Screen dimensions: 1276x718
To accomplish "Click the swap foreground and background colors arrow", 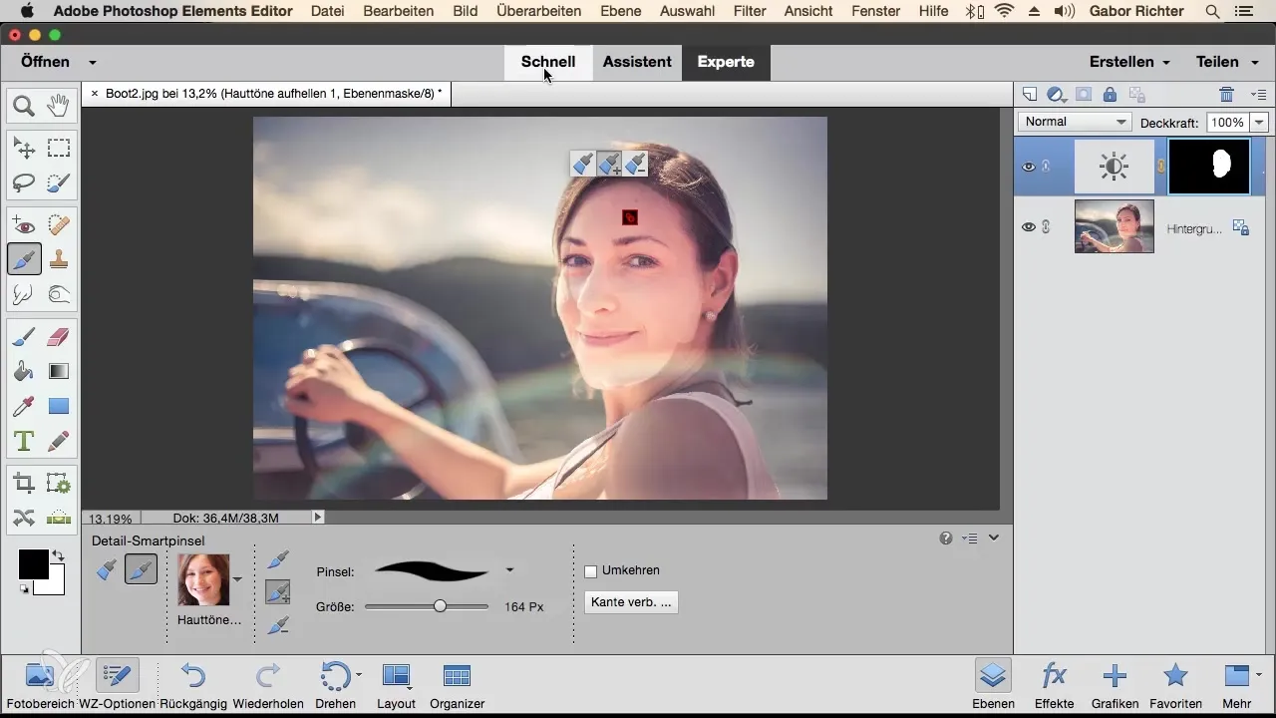I will (58, 555).
